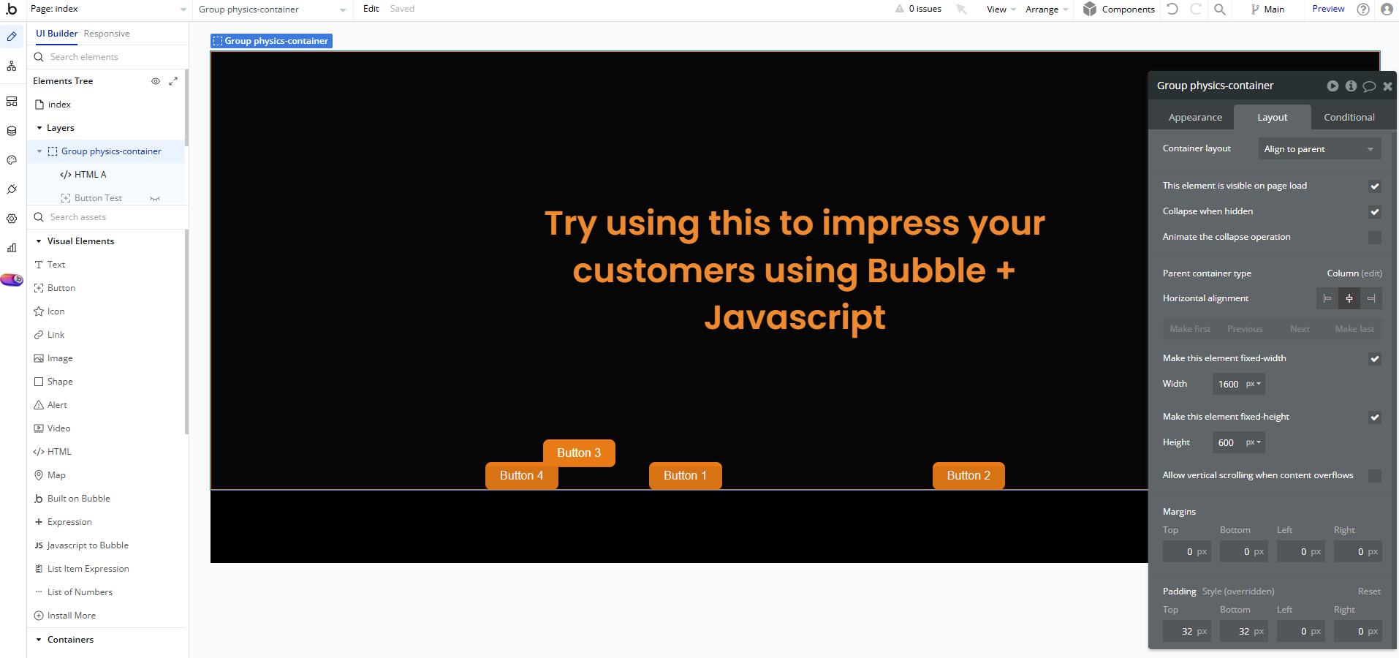Open the Plugins plug icon
This screenshot has width=1399, height=658.
click(x=12, y=189)
